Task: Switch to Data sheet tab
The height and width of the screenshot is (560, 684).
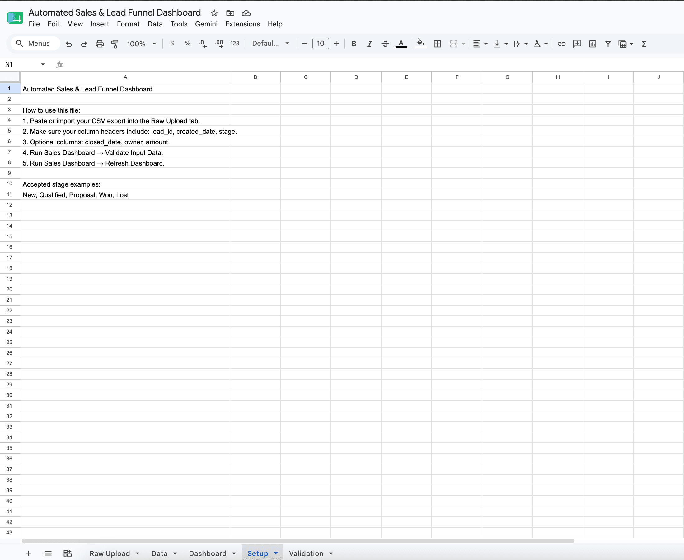Action: click(159, 553)
